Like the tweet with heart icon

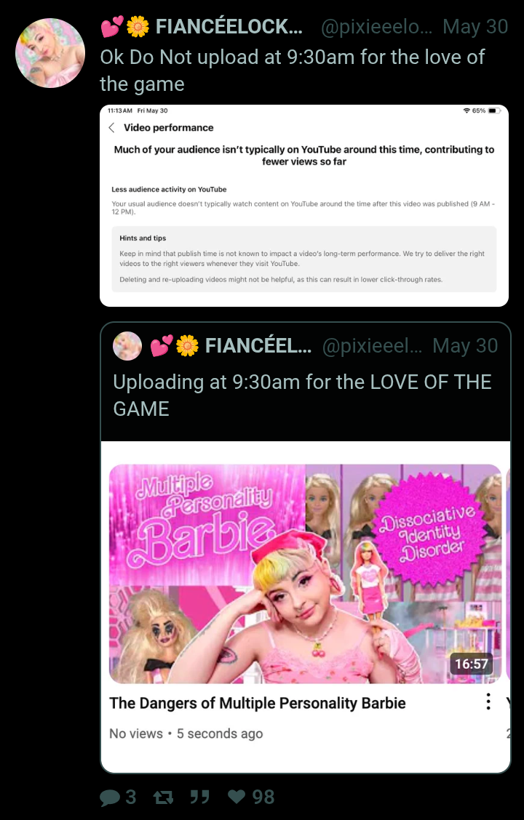point(237,797)
